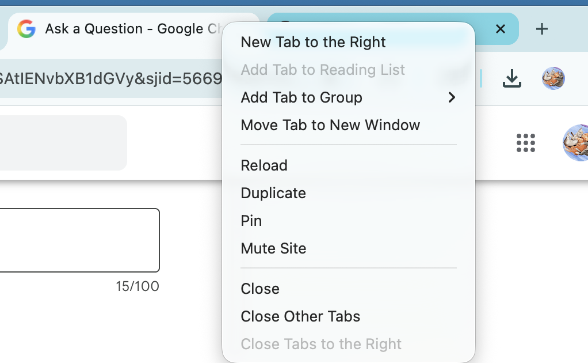Image resolution: width=588 pixels, height=363 pixels.
Task: Expand the Add Tab to Group submenu arrow
Action: click(x=452, y=97)
